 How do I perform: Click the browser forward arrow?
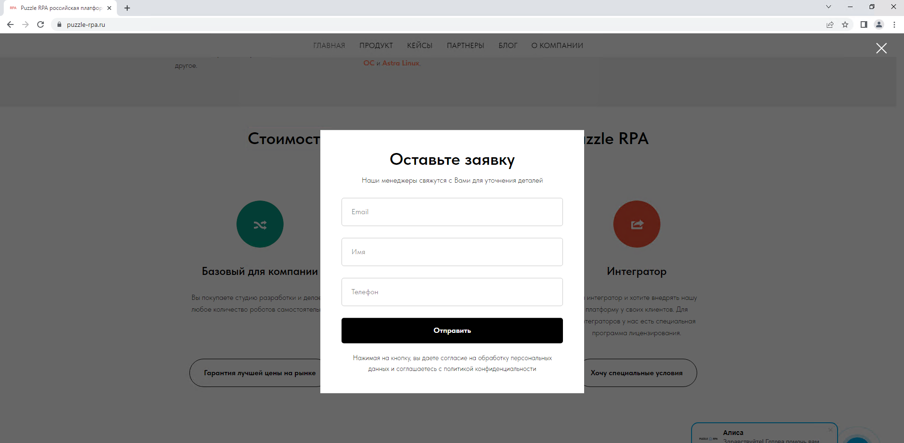[25, 24]
